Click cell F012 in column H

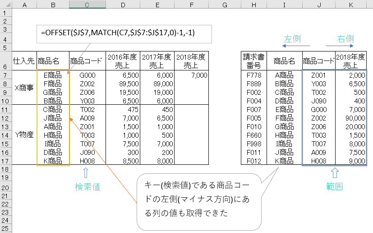point(254,161)
